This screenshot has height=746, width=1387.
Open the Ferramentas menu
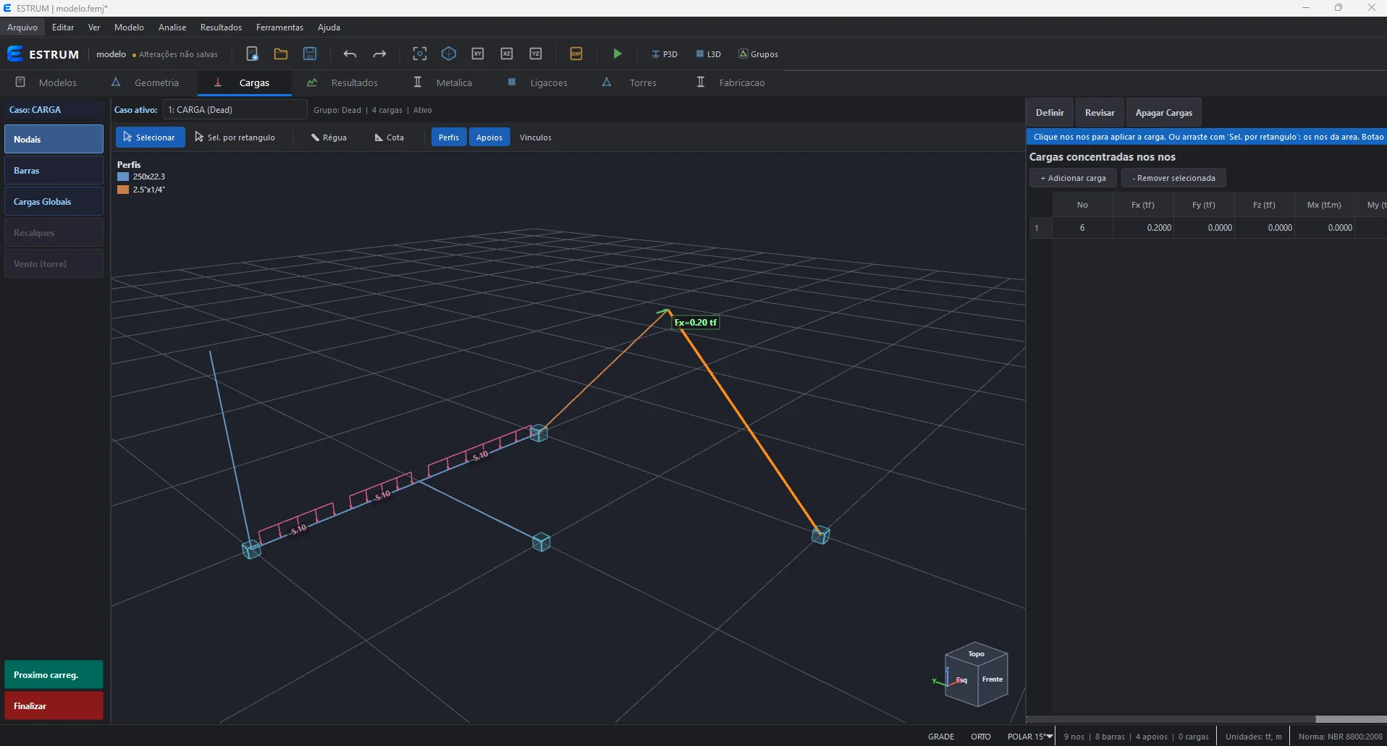(x=279, y=27)
